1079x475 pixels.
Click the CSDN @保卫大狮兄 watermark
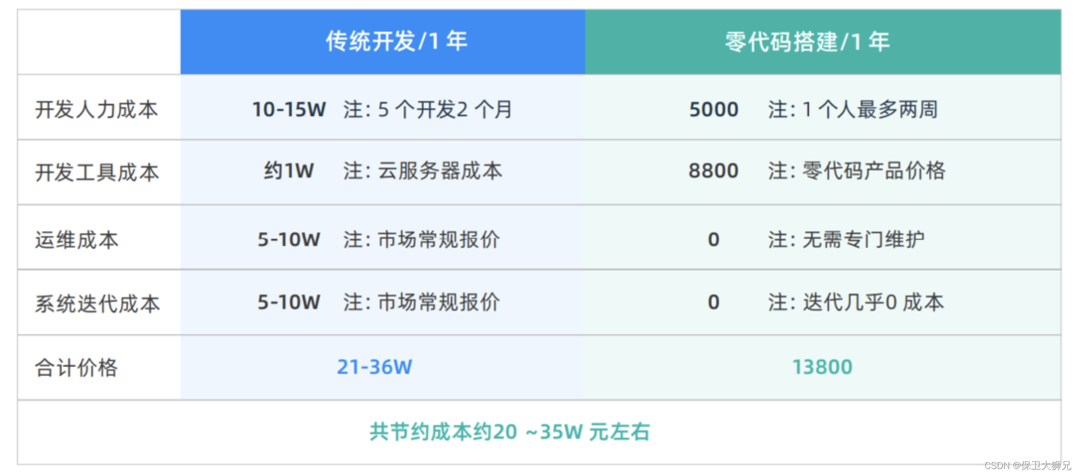[1027, 465]
